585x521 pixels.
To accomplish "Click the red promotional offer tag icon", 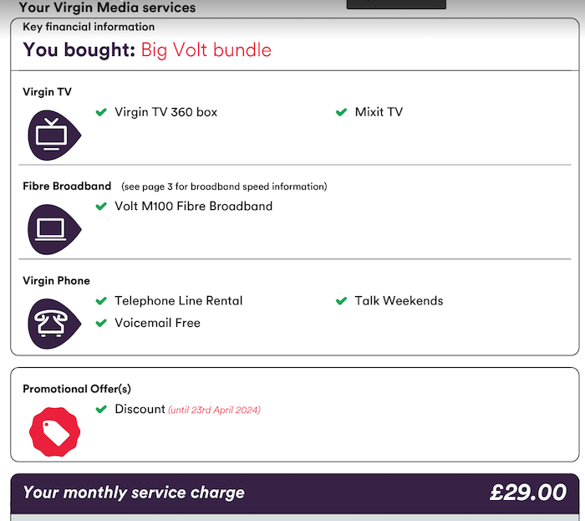I will 55,432.
